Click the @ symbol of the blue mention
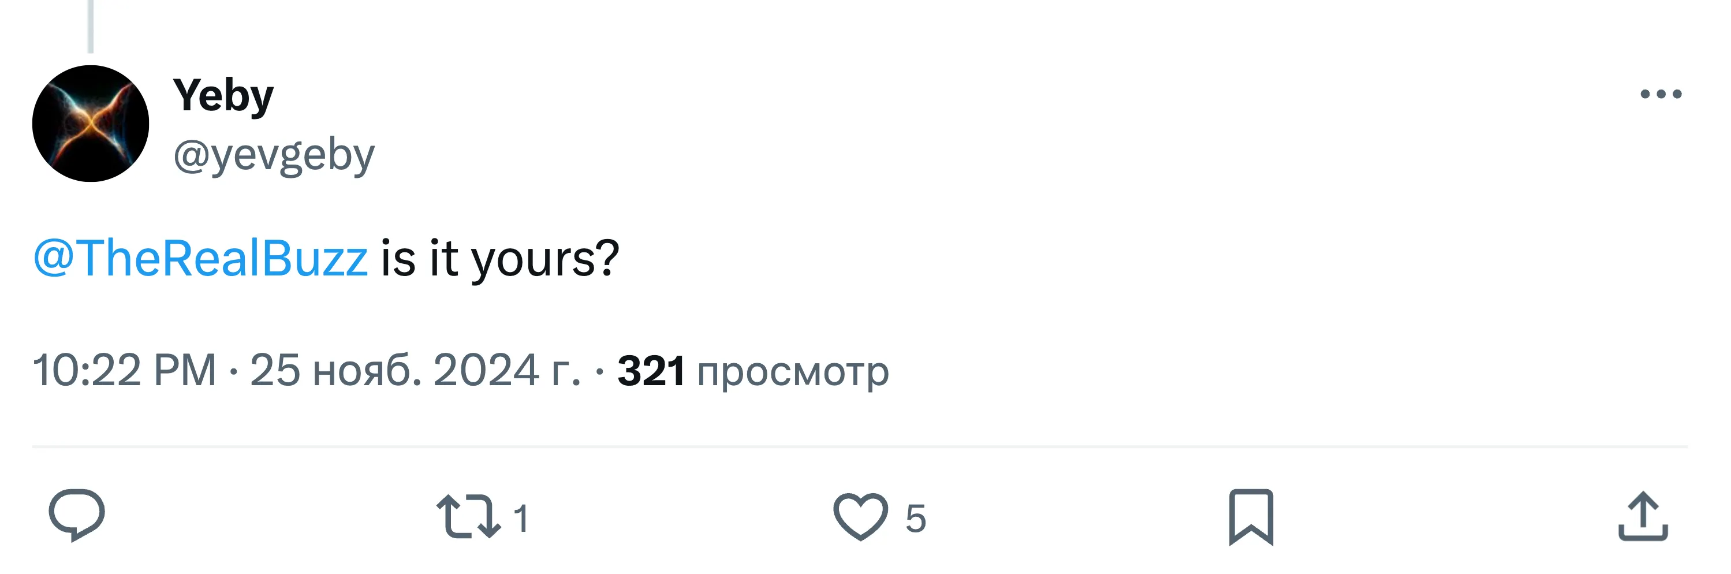The height and width of the screenshot is (574, 1731). pos(54,257)
